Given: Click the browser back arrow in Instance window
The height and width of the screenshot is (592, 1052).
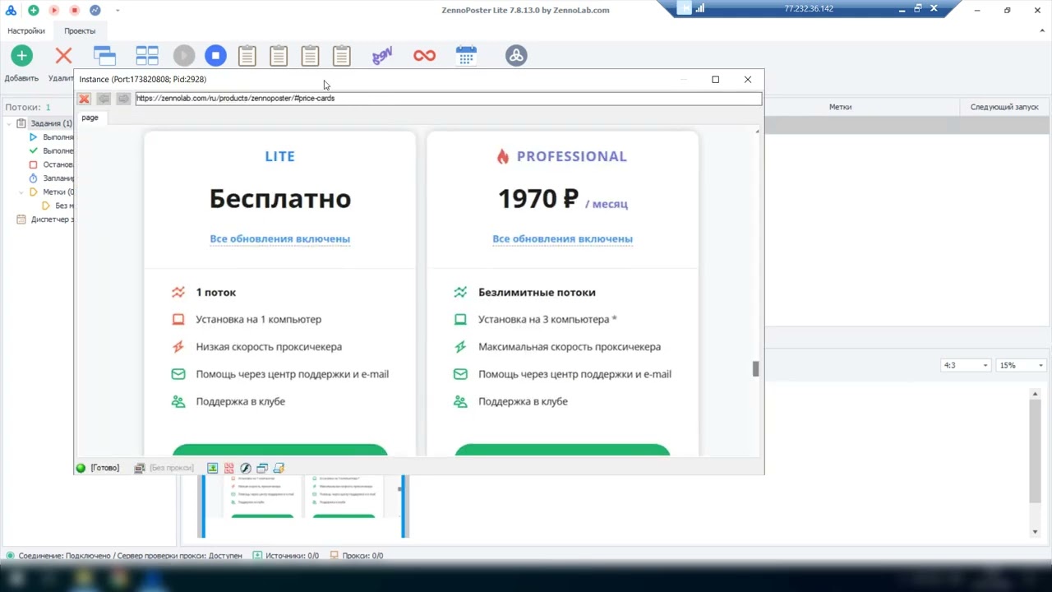Looking at the screenshot, I should tap(104, 99).
